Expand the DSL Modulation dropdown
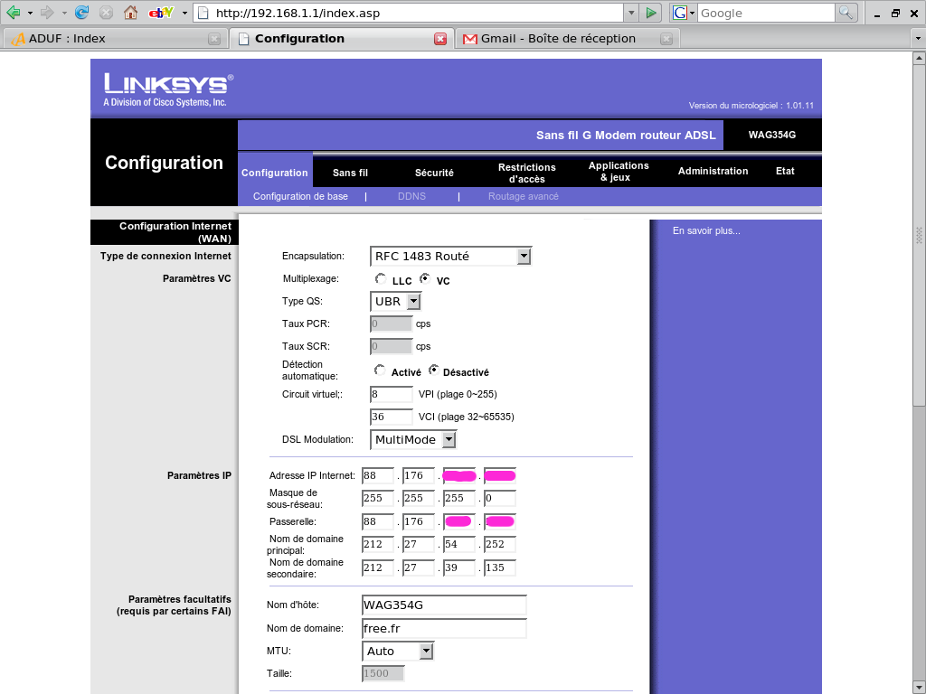 point(449,439)
